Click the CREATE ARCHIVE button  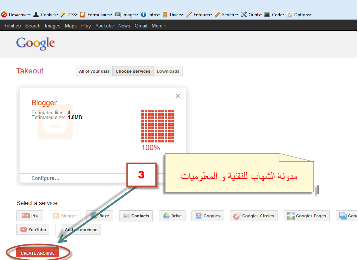point(38,253)
